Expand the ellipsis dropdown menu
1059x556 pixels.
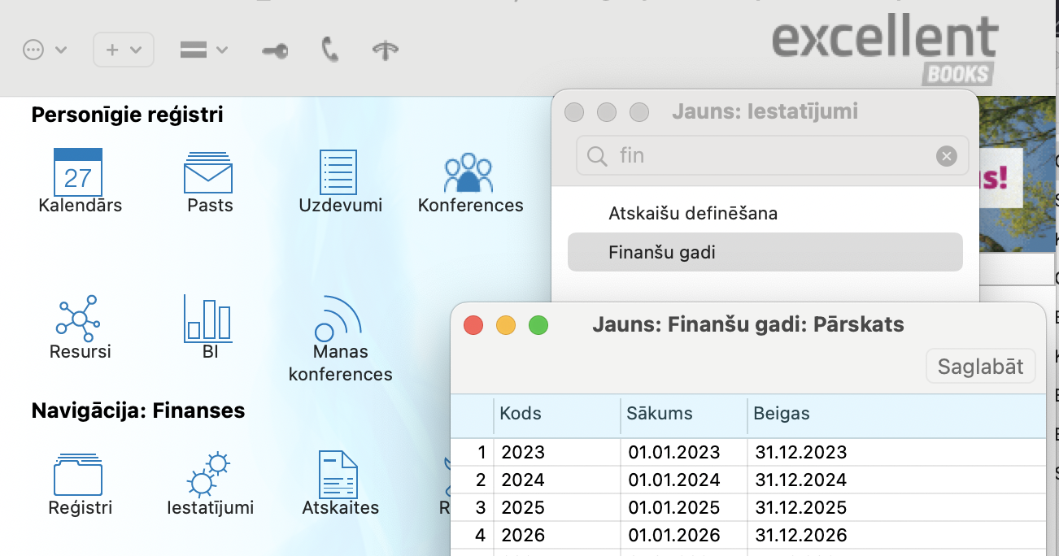pos(44,50)
